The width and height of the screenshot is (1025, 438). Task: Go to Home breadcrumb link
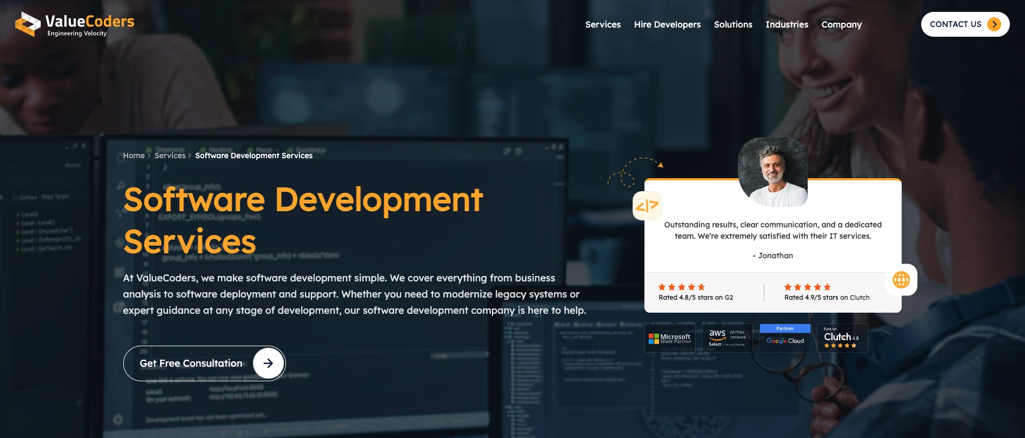pyautogui.click(x=134, y=156)
